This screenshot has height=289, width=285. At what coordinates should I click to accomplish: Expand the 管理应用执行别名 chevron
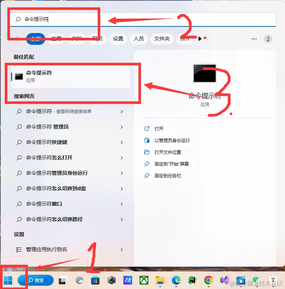122,250
